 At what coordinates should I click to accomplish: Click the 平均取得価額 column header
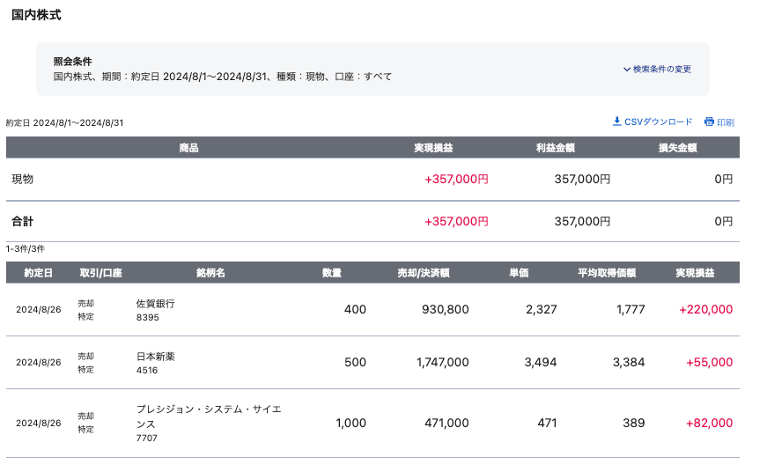point(607,273)
